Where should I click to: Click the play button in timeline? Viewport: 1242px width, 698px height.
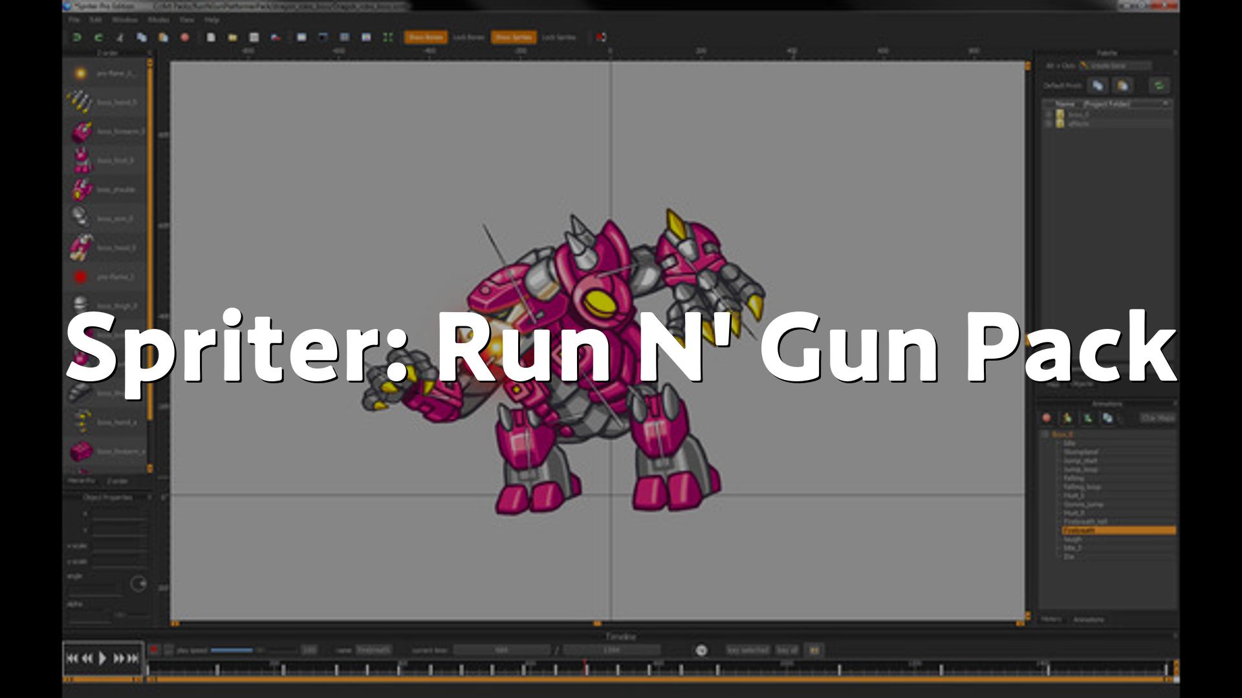click(102, 659)
